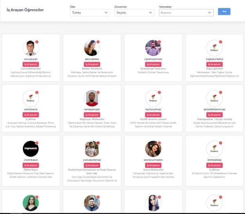Viewport: 245px width, 214px height.
Task: Click the İş Arıyorum badge under berkealdag
Action: [214, 165]
